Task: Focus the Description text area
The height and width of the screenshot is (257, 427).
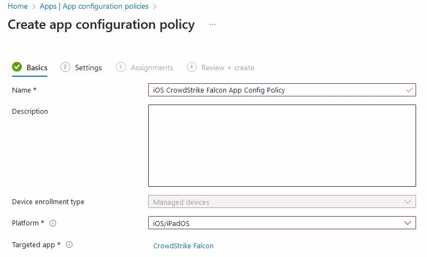Action: [x=282, y=145]
